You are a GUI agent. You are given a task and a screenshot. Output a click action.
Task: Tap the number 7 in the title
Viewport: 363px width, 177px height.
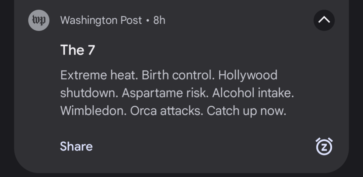(92, 50)
